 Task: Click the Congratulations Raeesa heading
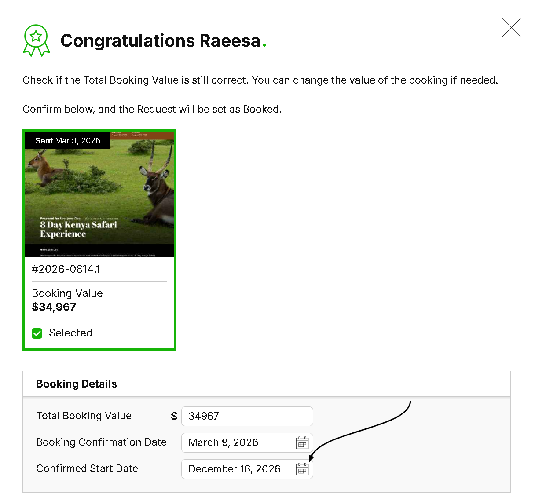(161, 40)
